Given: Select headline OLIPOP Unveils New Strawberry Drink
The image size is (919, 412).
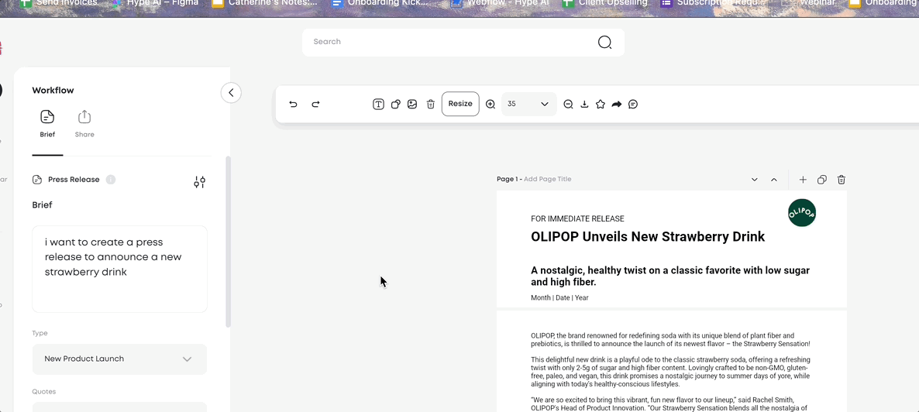Looking at the screenshot, I should [x=648, y=237].
